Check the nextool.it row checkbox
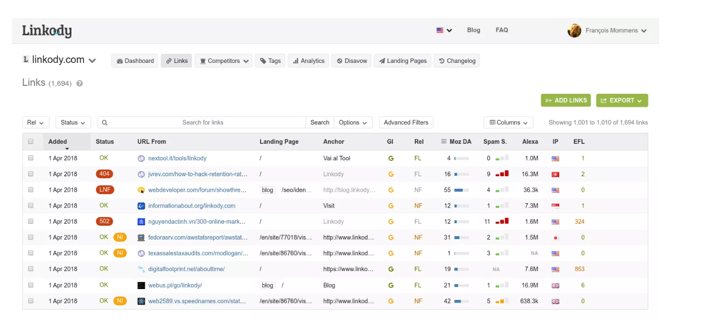701x335 pixels. pos(31,158)
